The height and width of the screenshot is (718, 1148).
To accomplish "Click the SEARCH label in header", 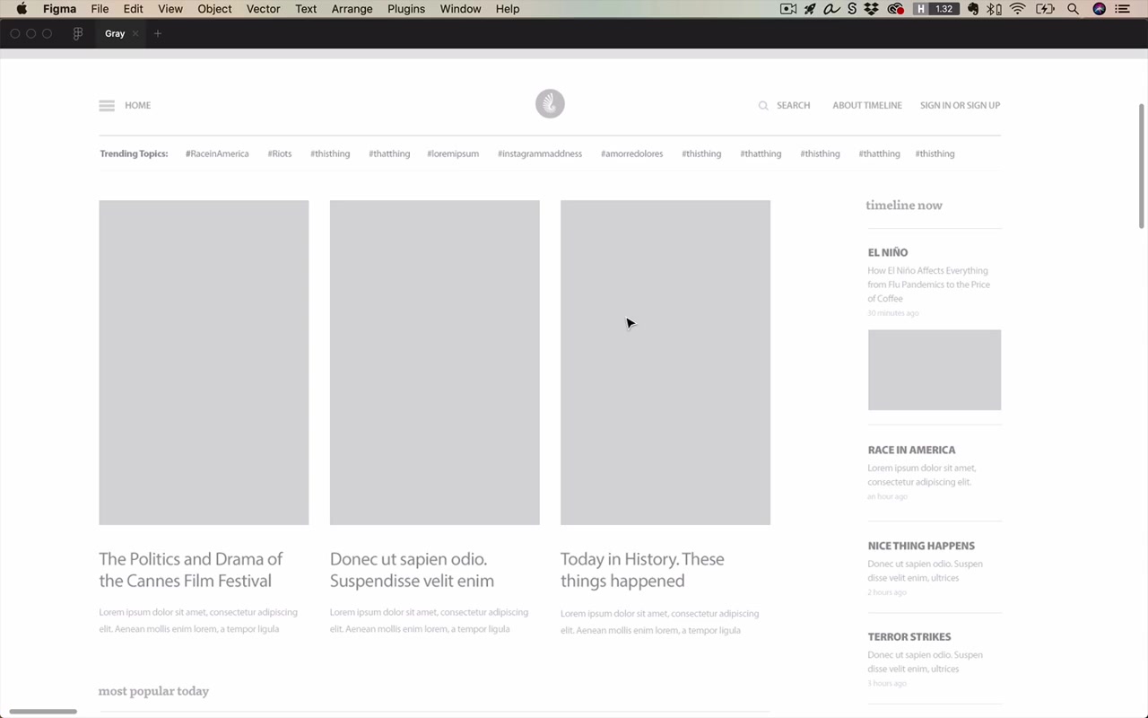I will (x=793, y=106).
